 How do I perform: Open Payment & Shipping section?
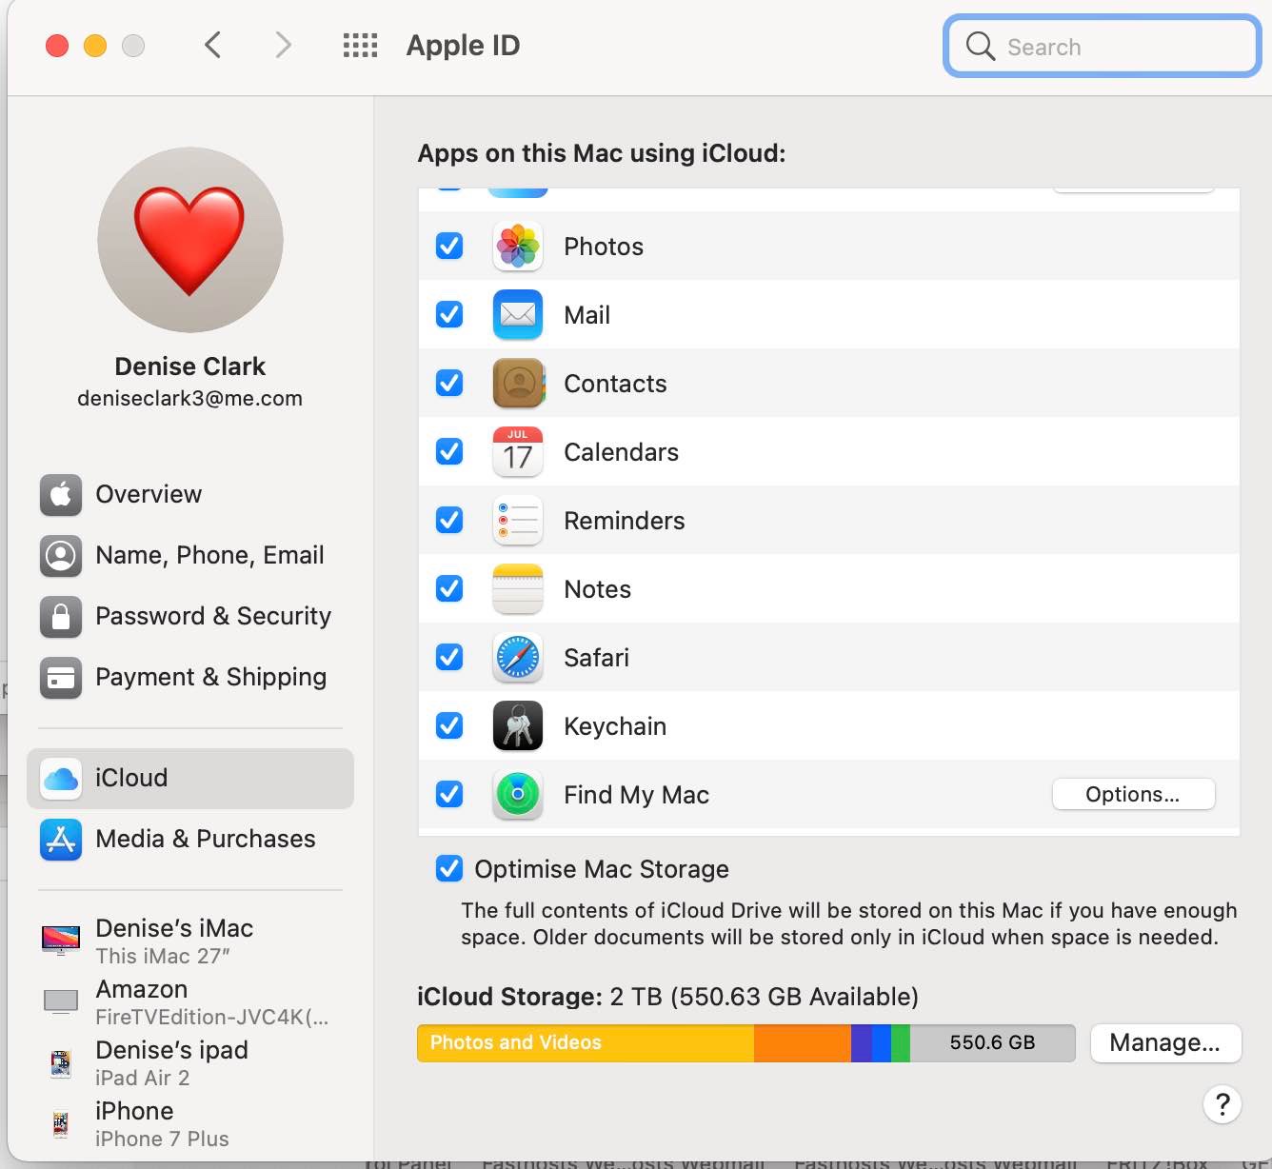pyautogui.click(x=190, y=678)
